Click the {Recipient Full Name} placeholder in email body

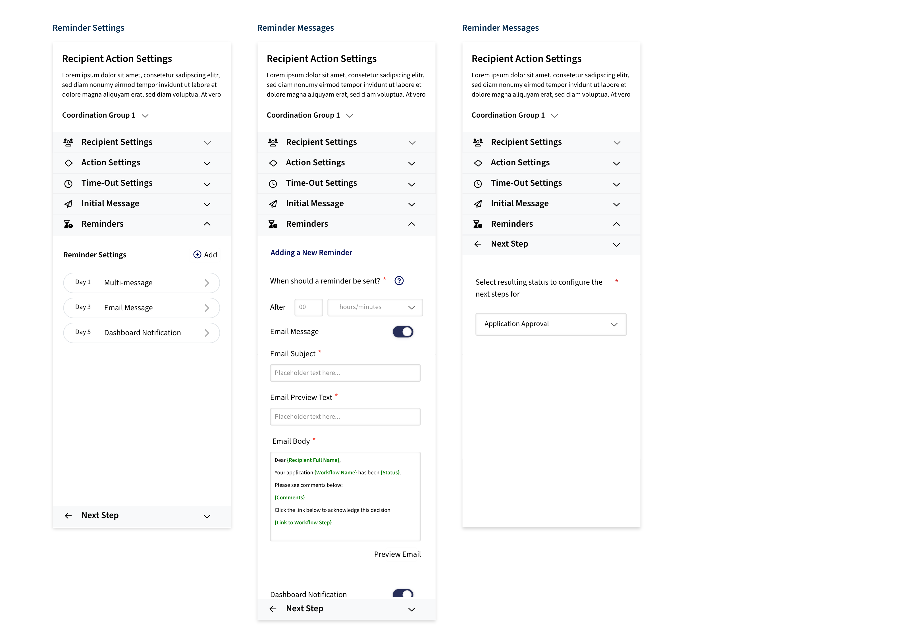coord(313,460)
